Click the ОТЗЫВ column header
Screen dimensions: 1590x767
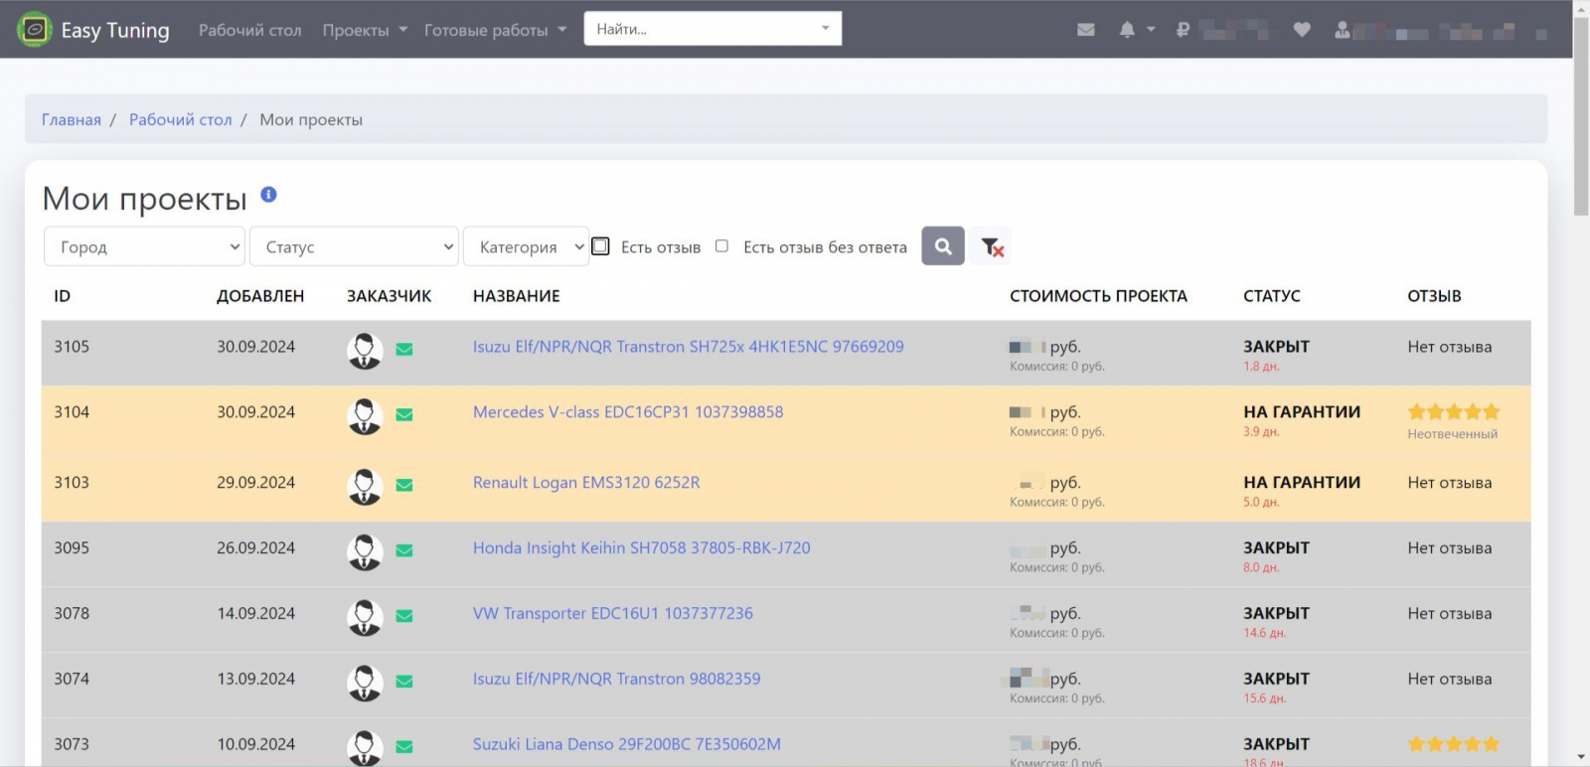click(1434, 296)
